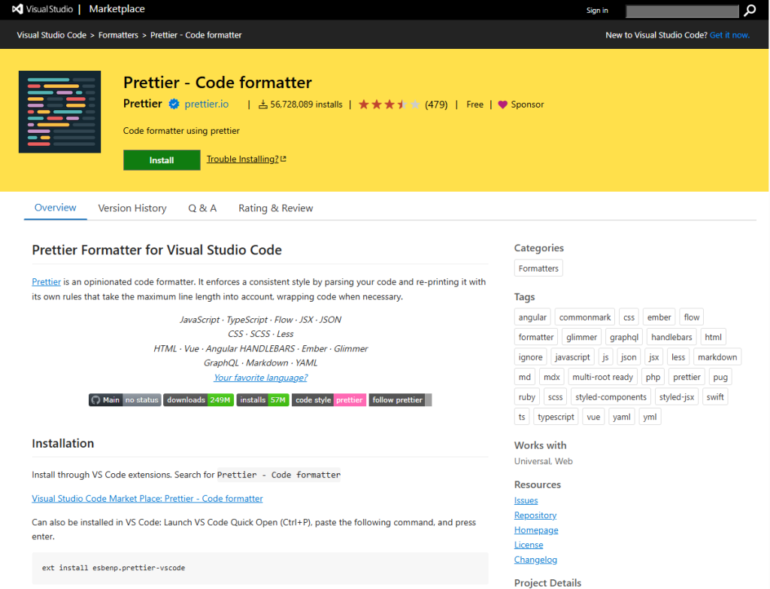Select the ignore tag
The image size is (770, 589).
[x=530, y=357]
